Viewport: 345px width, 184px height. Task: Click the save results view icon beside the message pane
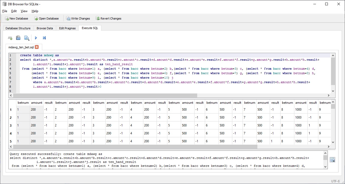pyautogui.click(x=332, y=160)
